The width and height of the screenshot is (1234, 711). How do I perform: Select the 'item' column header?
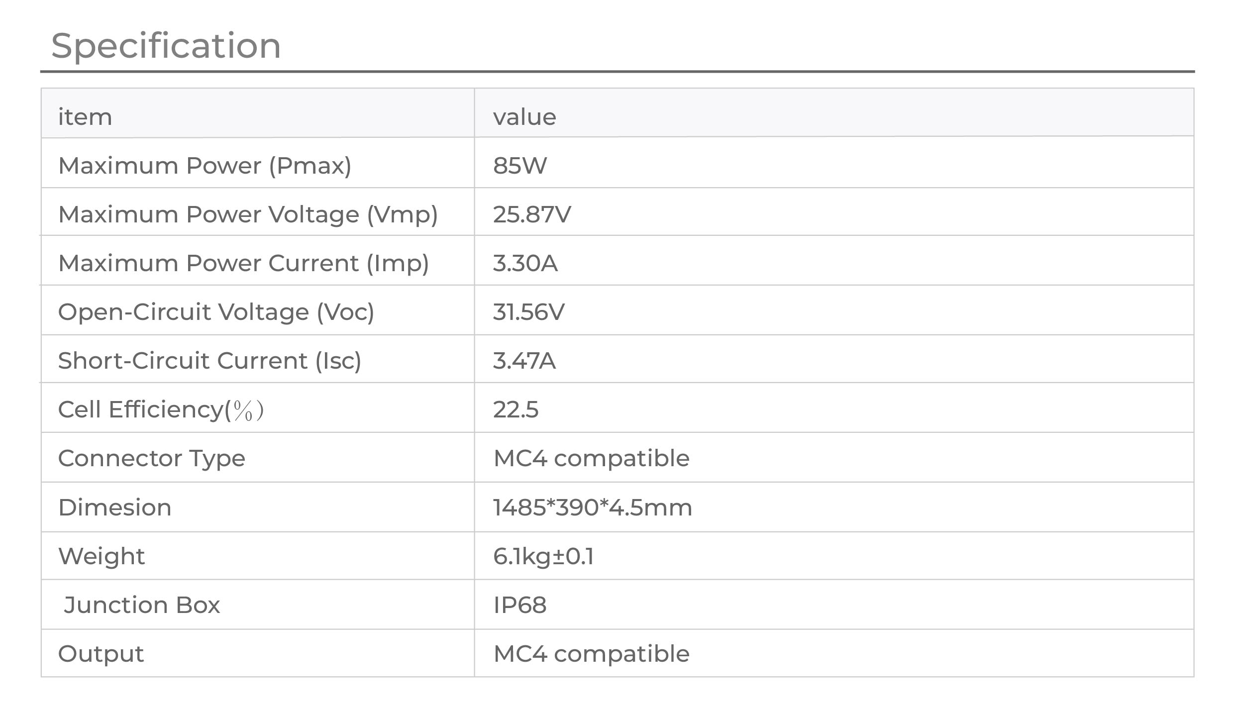click(x=85, y=117)
